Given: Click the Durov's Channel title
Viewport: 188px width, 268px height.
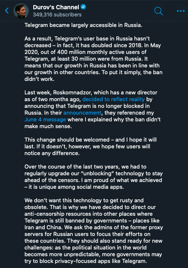Looking at the screenshot, I should click(x=56, y=7).
